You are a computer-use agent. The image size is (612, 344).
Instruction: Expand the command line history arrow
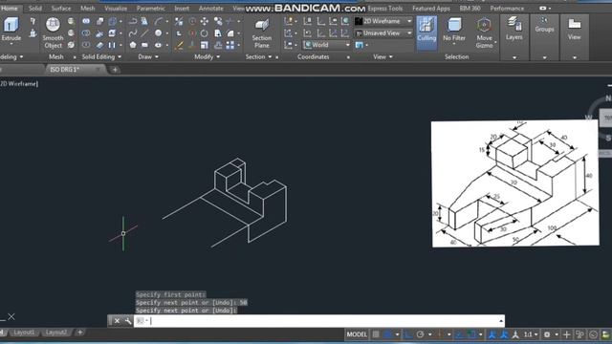click(501, 321)
